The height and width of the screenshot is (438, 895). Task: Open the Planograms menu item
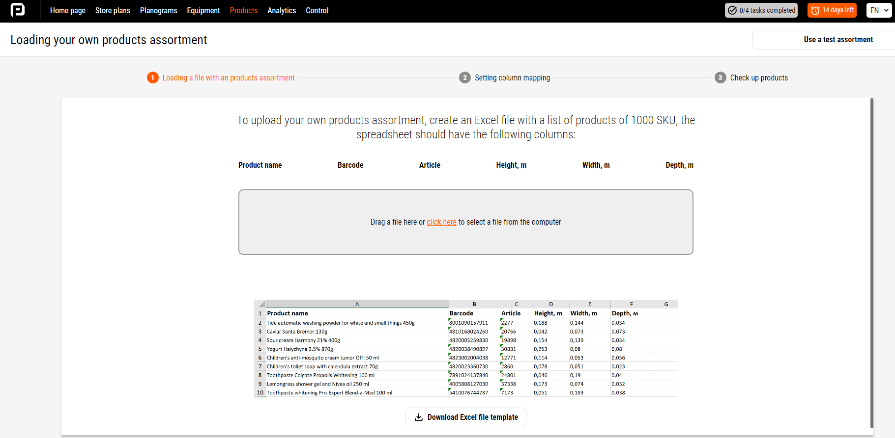click(158, 10)
